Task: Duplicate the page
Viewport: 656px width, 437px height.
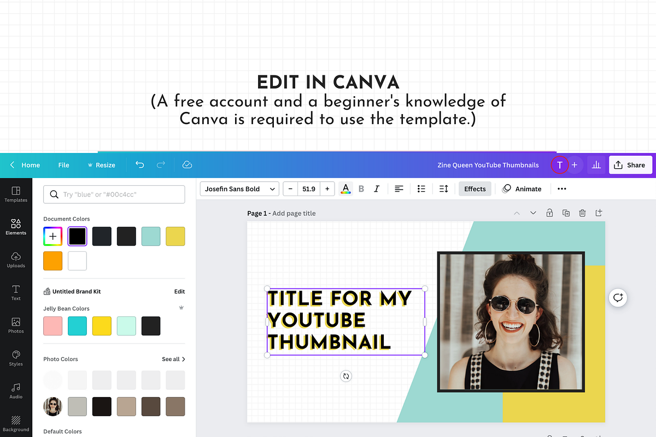Action: point(566,213)
